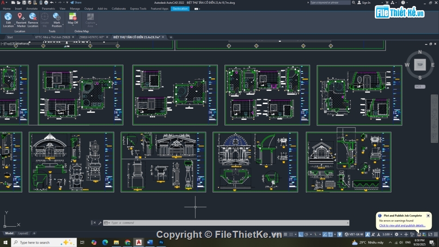Click the plot and publish details link
This screenshot has height=247, width=439.
pos(402,226)
